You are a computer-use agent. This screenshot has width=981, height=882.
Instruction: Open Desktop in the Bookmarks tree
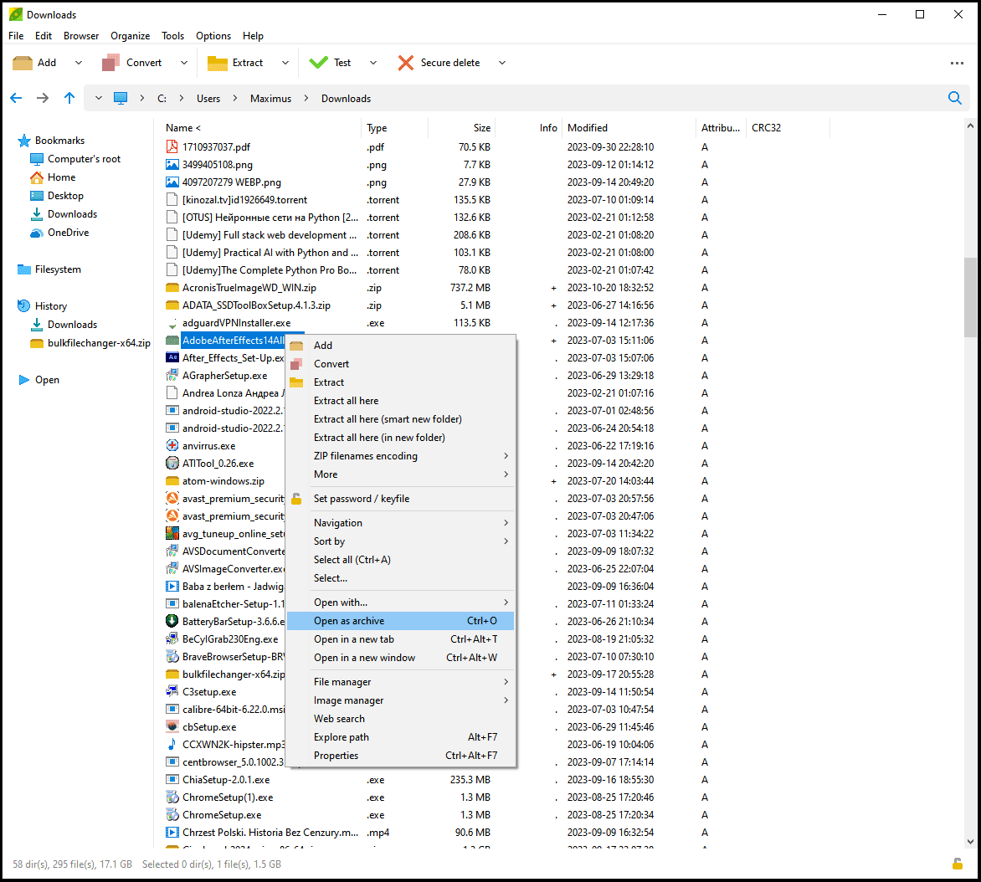(65, 196)
